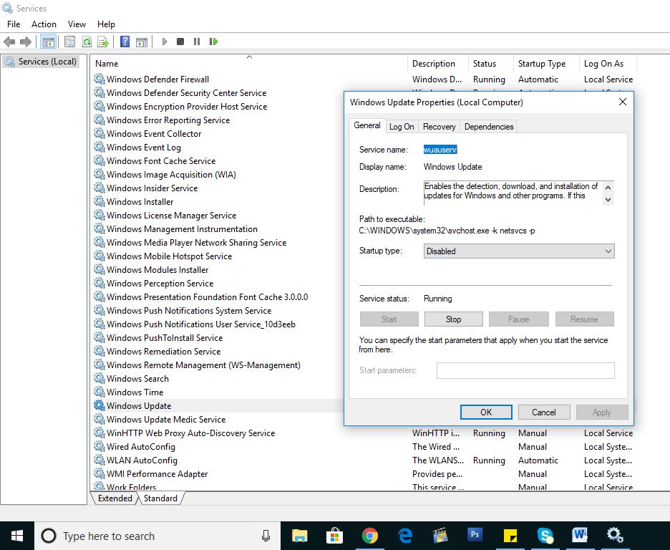Screen dimensions: 670x550
Task: Switch to the Standard view tab
Action: pos(160,498)
